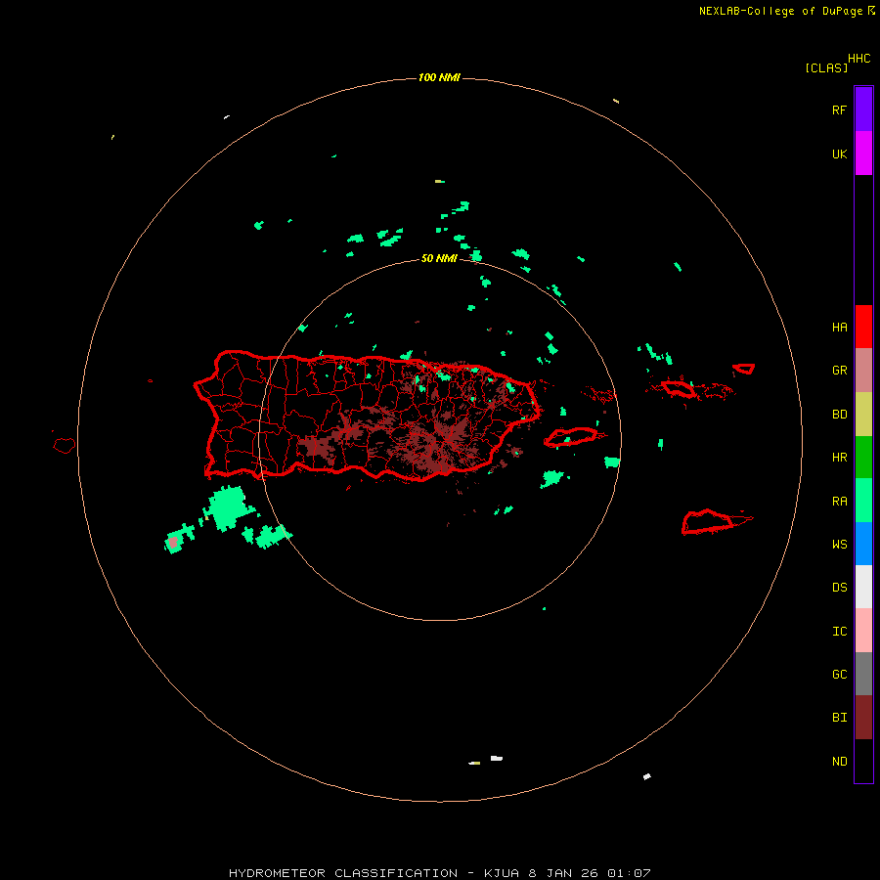Pick the RA light green legend swatch
Screen dimensions: 880x880
click(x=863, y=500)
